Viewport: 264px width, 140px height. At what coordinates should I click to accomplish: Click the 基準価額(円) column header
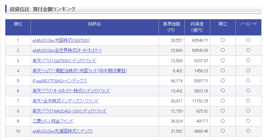(172, 27)
